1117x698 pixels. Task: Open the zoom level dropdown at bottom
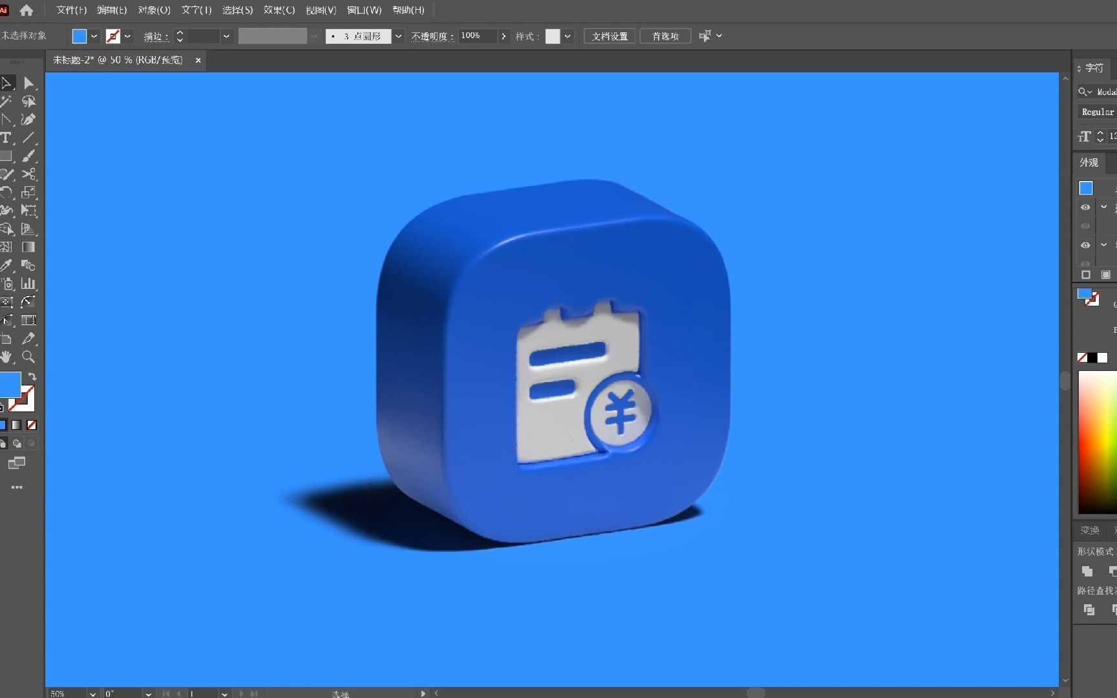pyautogui.click(x=93, y=693)
